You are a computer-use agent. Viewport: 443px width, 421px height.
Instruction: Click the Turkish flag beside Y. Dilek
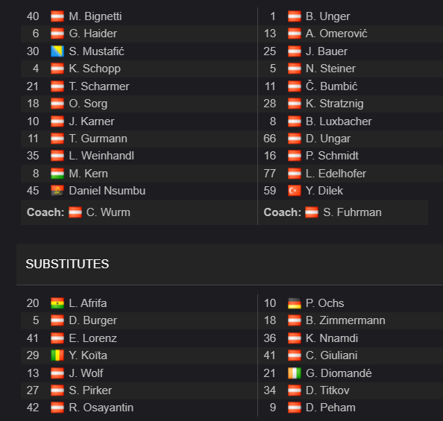(x=295, y=191)
